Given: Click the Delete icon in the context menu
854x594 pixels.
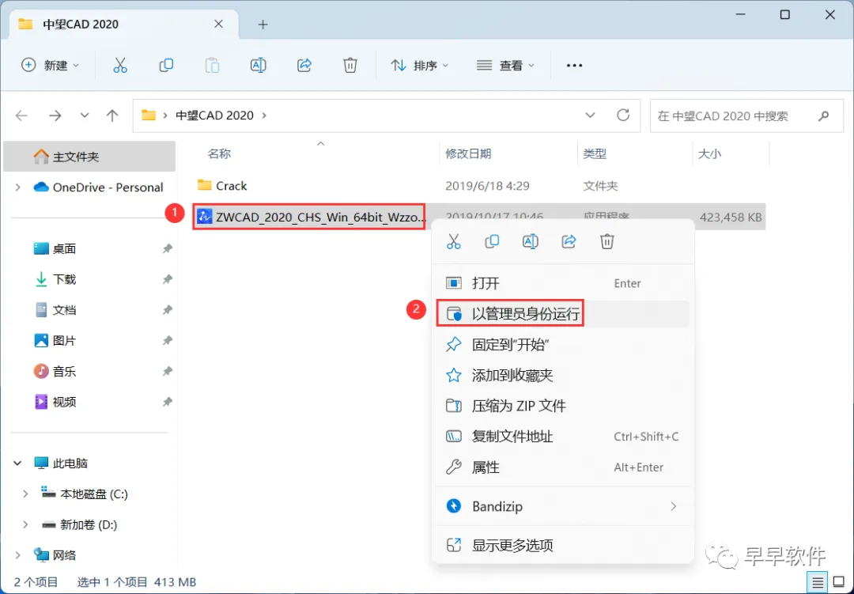Looking at the screenshot, I should pyautogui.click(x=607, y=241).
